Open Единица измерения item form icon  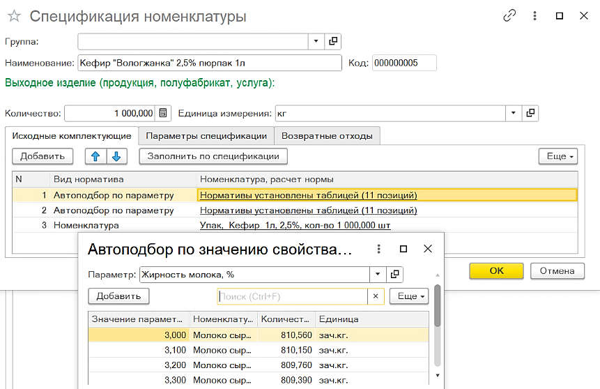click(530, 114)
